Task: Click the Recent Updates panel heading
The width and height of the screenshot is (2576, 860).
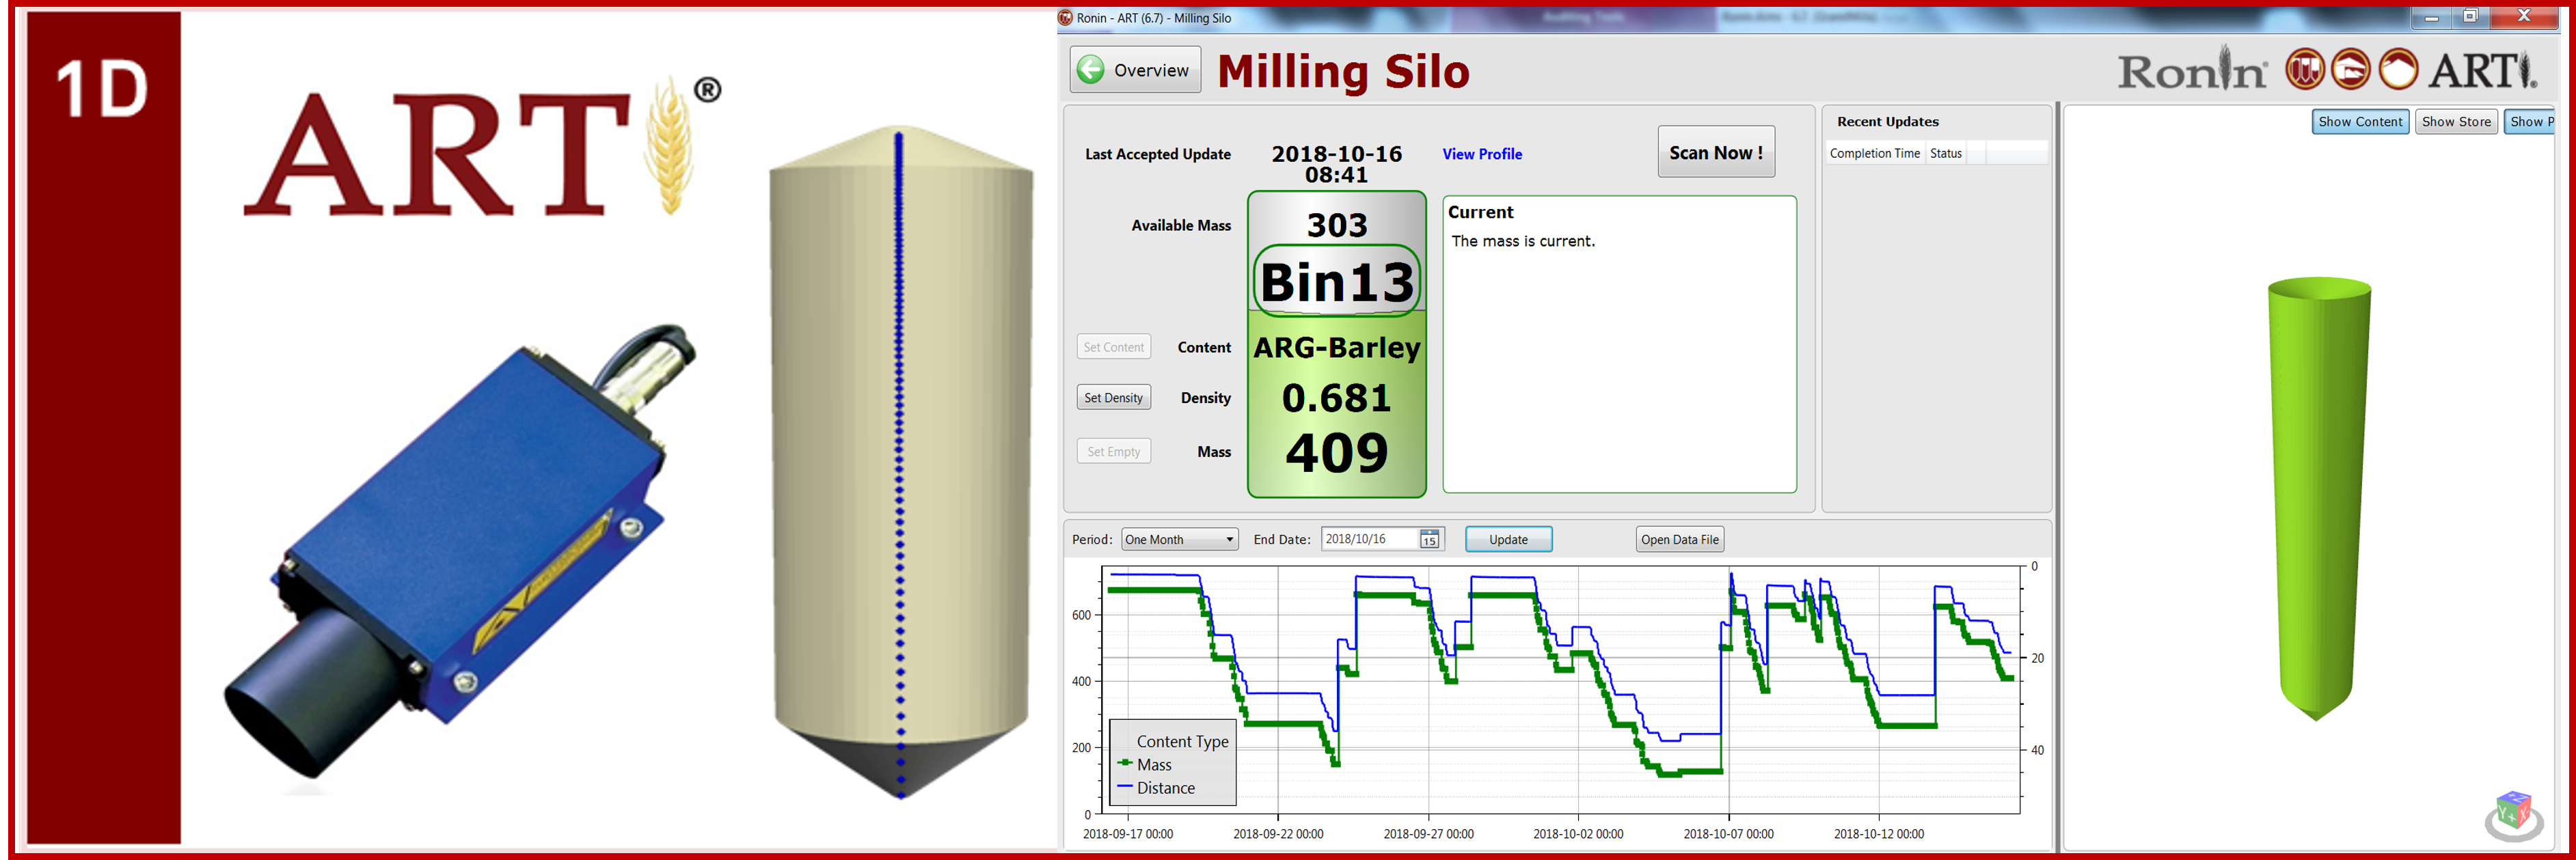Action: tap(1887, 122)
